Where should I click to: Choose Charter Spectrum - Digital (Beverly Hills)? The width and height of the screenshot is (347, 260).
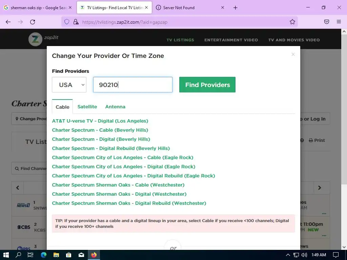point(101,139)
